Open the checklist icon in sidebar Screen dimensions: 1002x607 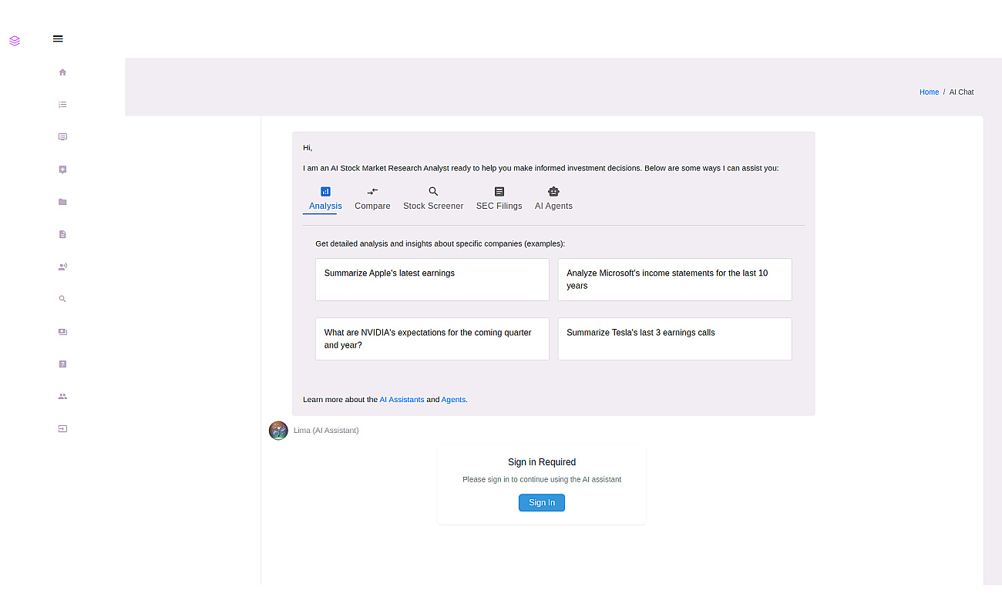coord(62,104)
